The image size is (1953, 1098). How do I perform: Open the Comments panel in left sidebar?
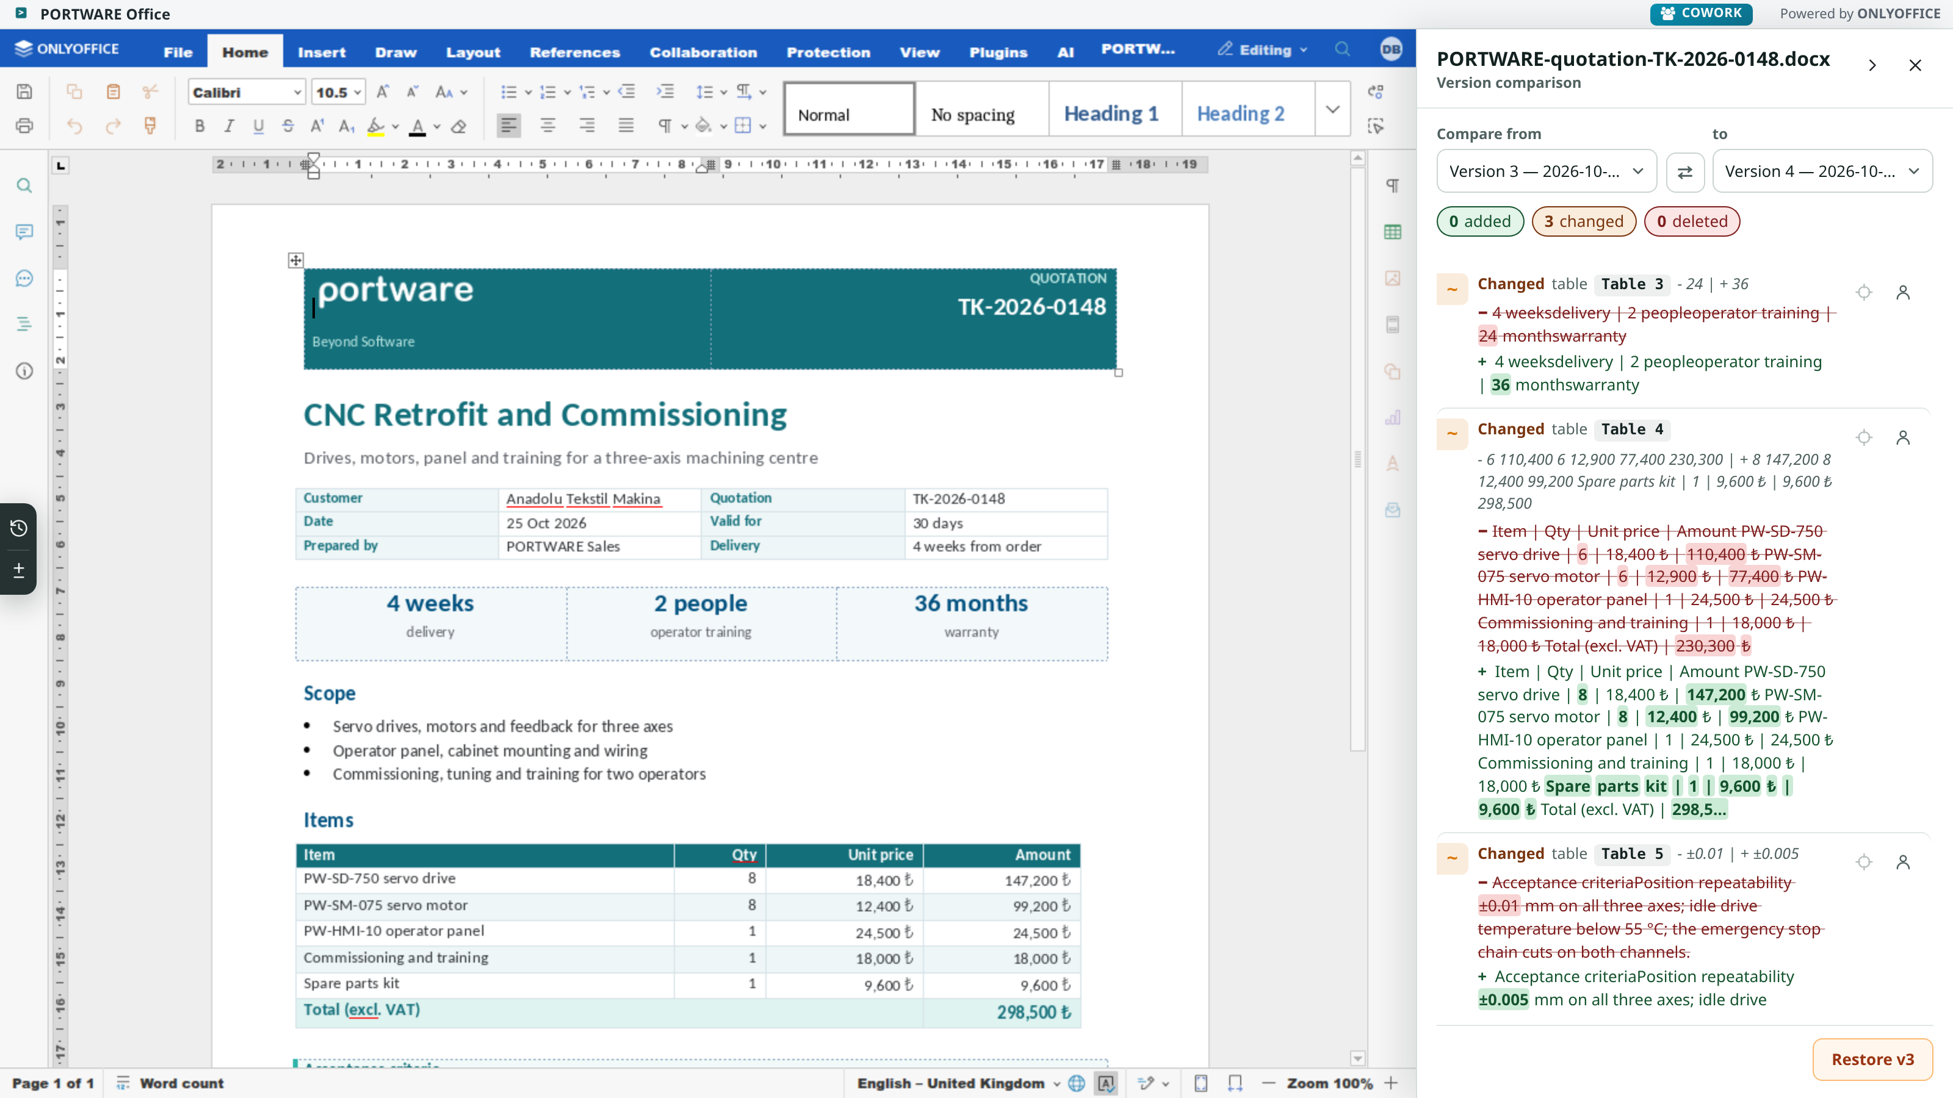pyautogui.click(x=24, y=232)
